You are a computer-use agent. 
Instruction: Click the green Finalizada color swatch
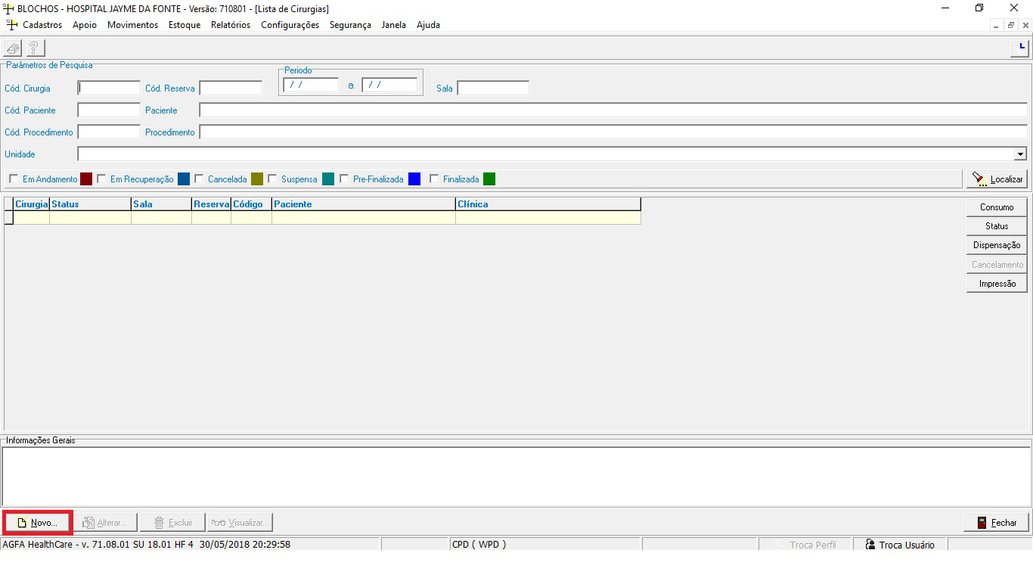pos(489,179)
